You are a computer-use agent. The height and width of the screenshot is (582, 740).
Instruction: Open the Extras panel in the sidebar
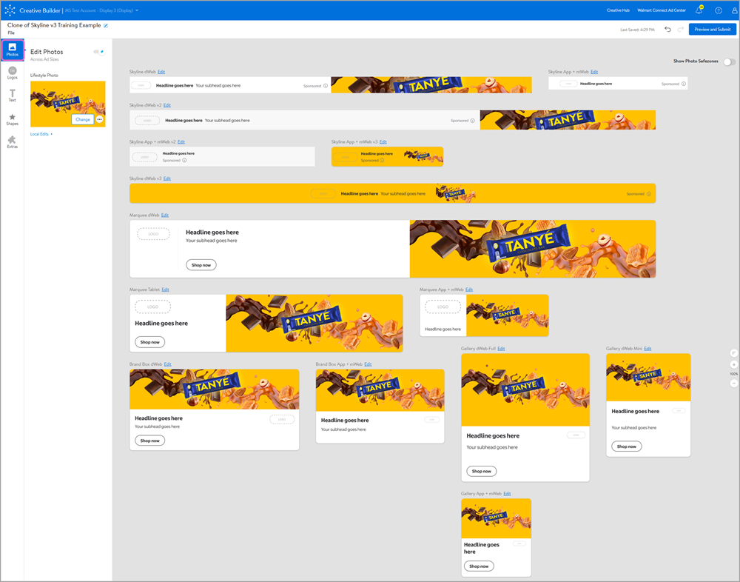pyautogui.click(x=13, y=142)
